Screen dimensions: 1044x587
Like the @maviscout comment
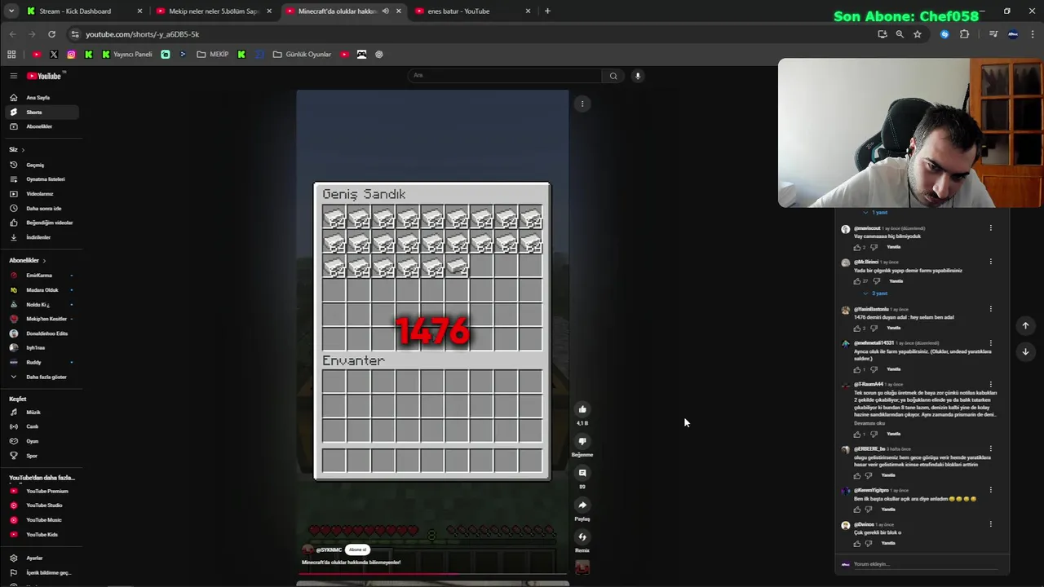click(856, 247)
